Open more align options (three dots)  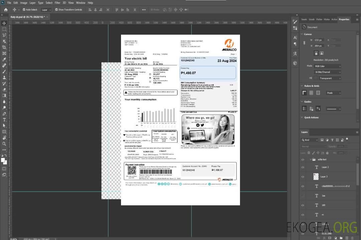coord(144,10)
